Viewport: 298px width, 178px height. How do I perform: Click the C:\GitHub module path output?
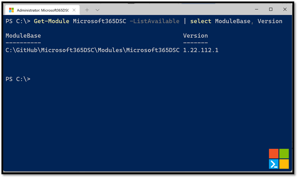[x=93, y=50]
